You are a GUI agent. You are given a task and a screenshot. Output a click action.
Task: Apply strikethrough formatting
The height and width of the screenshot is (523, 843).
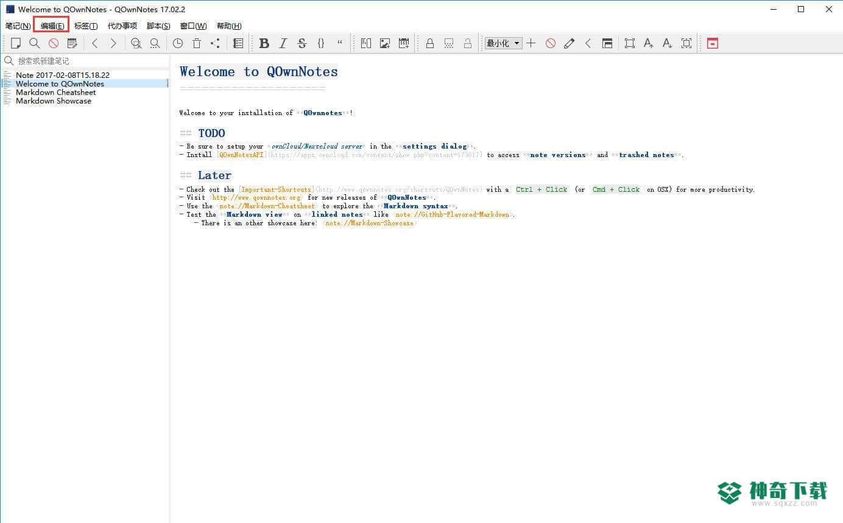click(x=302, y=43)
